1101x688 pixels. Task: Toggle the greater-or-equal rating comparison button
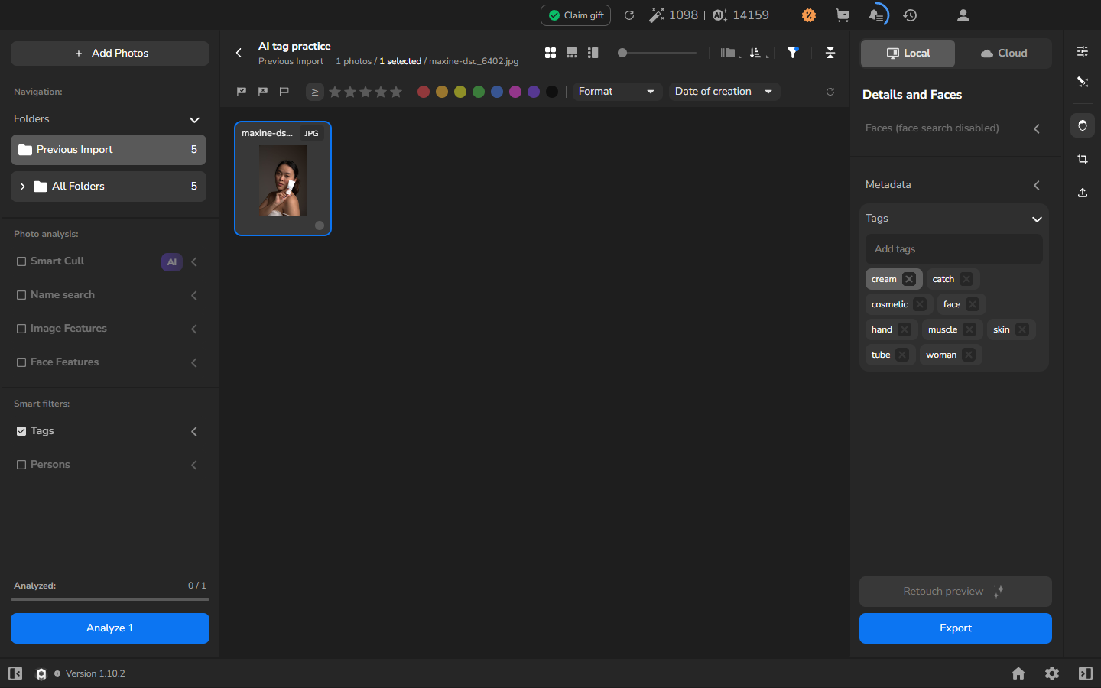point(314,92)
